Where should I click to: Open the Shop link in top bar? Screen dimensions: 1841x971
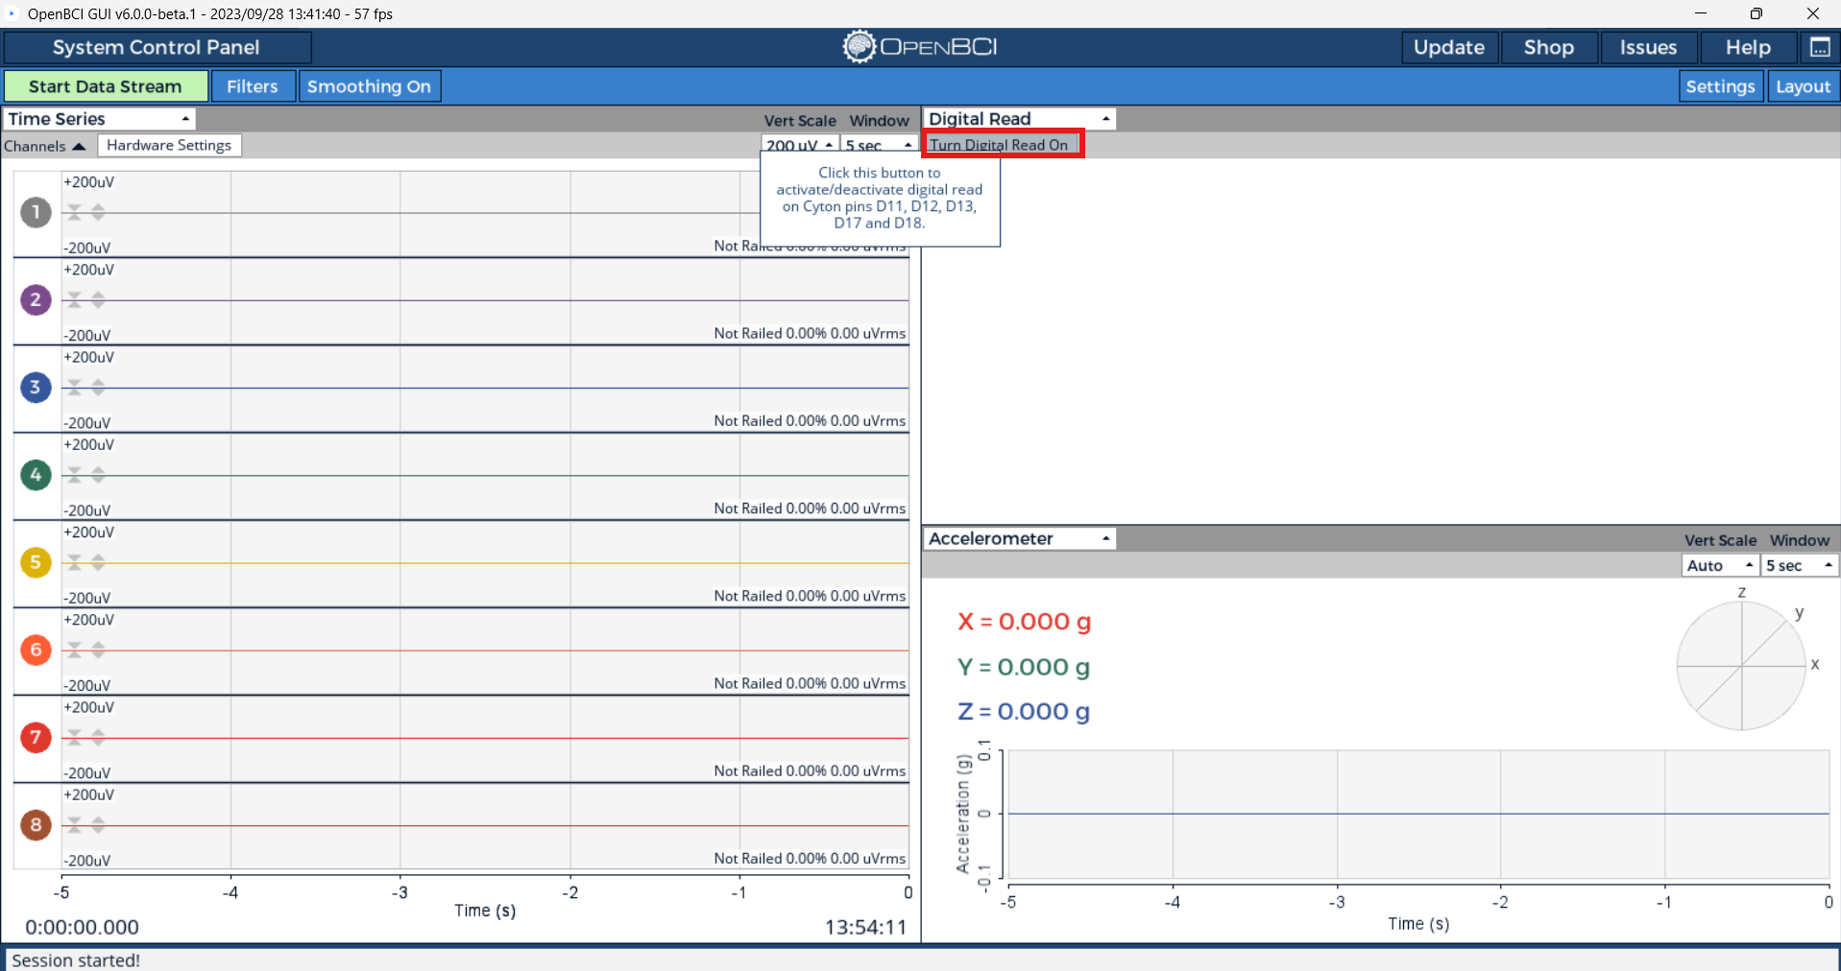pos(1549,47)
